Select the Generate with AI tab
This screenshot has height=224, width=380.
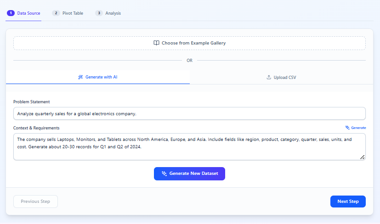tap(98, 77)
